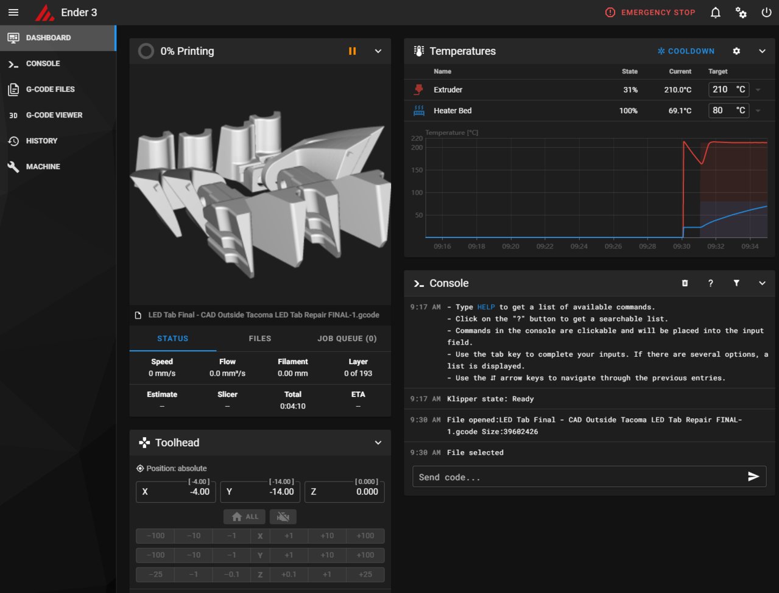Click the Total 0:04:10 time value
Image resolution: width=779 pixels, height=593 pixels.
(x=293, y=406)
